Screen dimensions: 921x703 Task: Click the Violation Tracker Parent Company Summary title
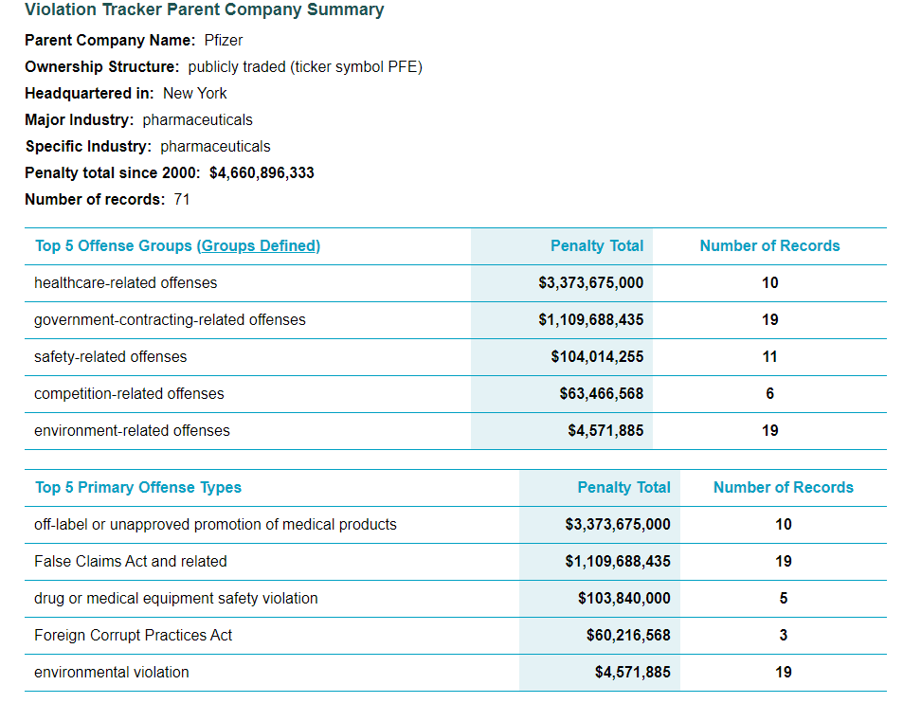click(x=204, y=10)
